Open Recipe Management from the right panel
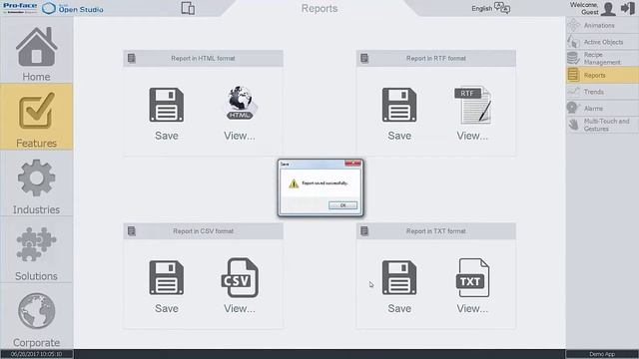This screenshot has height=359, width=639. pyautogui.click(x=602, y=58)
